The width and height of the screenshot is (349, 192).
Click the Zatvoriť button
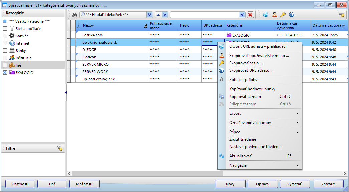[x=328, y=184]
